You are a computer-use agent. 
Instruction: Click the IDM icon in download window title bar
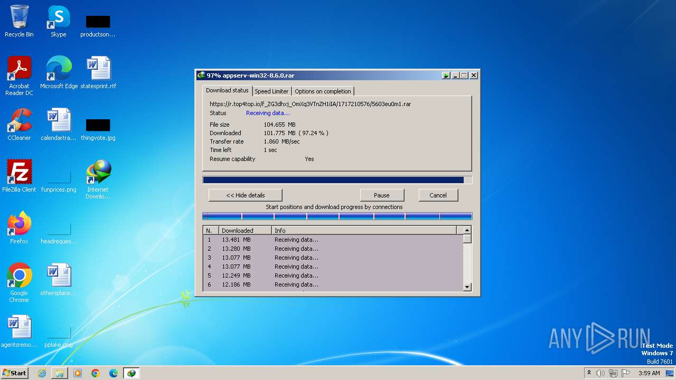201,75
